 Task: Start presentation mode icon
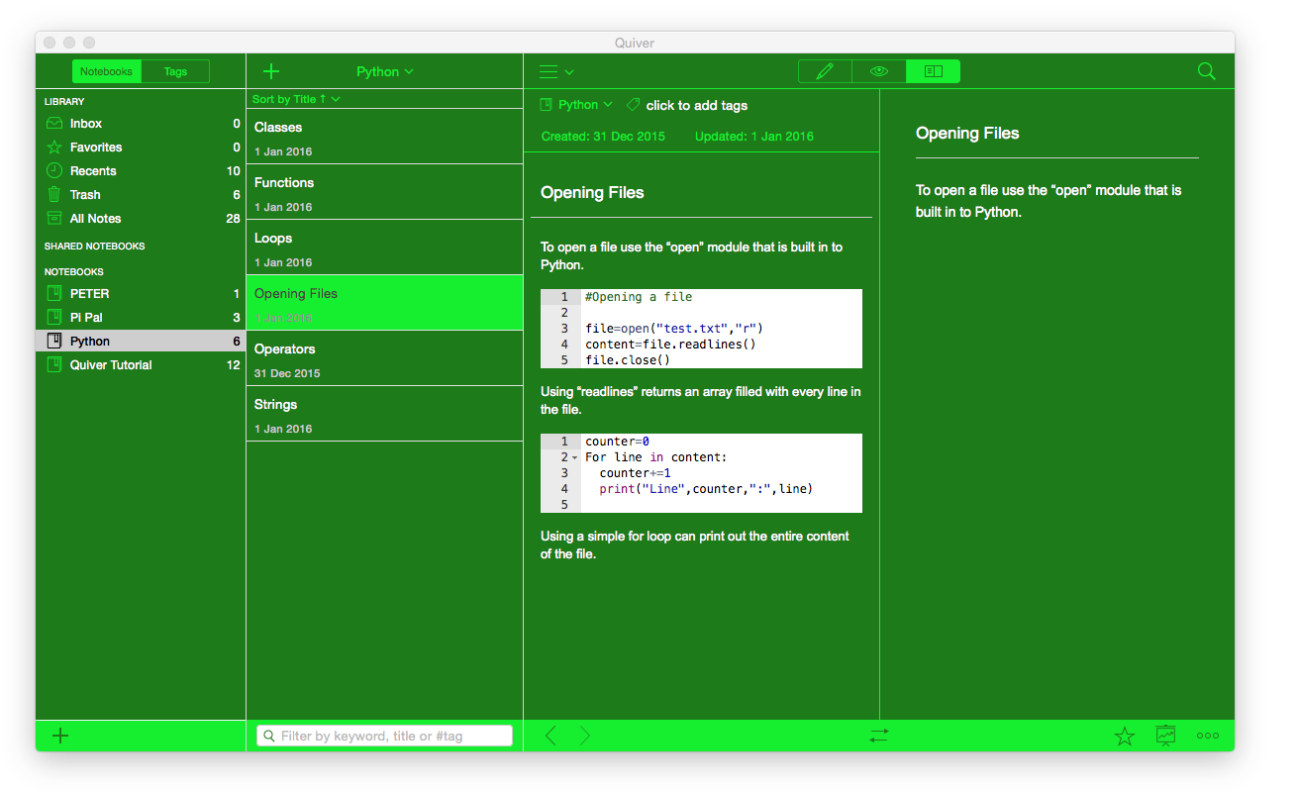pos(1166,736)
